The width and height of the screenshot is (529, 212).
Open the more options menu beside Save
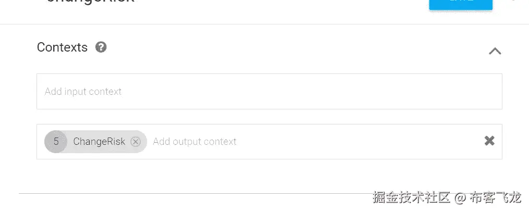(x=513, y=2)
